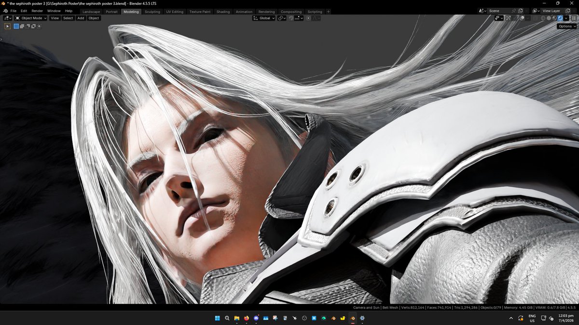Open the viewport Select menu
Image resolution: width=579 pixels, height=325 pixels.
(68, 18)
